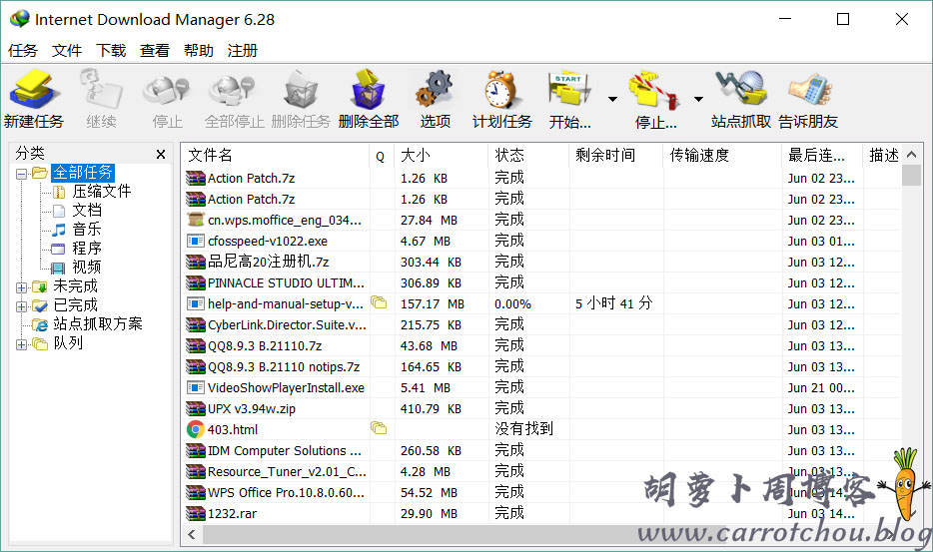
Task: Click queue icon in help-and-manual row
Action: tap(379, 302)
